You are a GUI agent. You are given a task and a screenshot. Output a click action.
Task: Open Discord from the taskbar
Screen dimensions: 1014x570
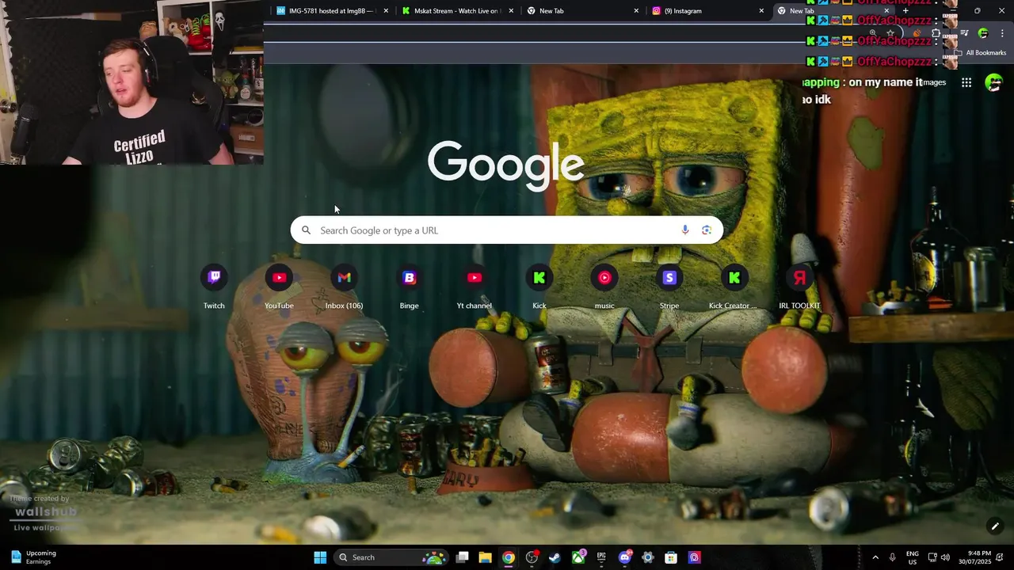(625, 557)
